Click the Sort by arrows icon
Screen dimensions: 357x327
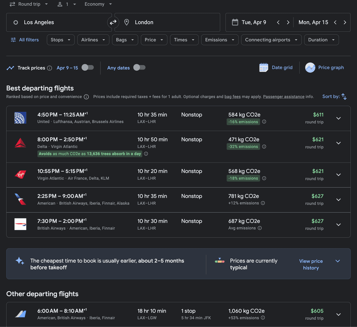coord(344,97)
